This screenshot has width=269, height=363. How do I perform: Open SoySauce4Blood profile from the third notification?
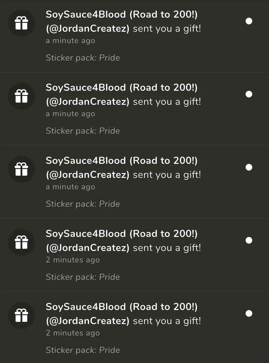pyautogui.click(x=86, y=161)
